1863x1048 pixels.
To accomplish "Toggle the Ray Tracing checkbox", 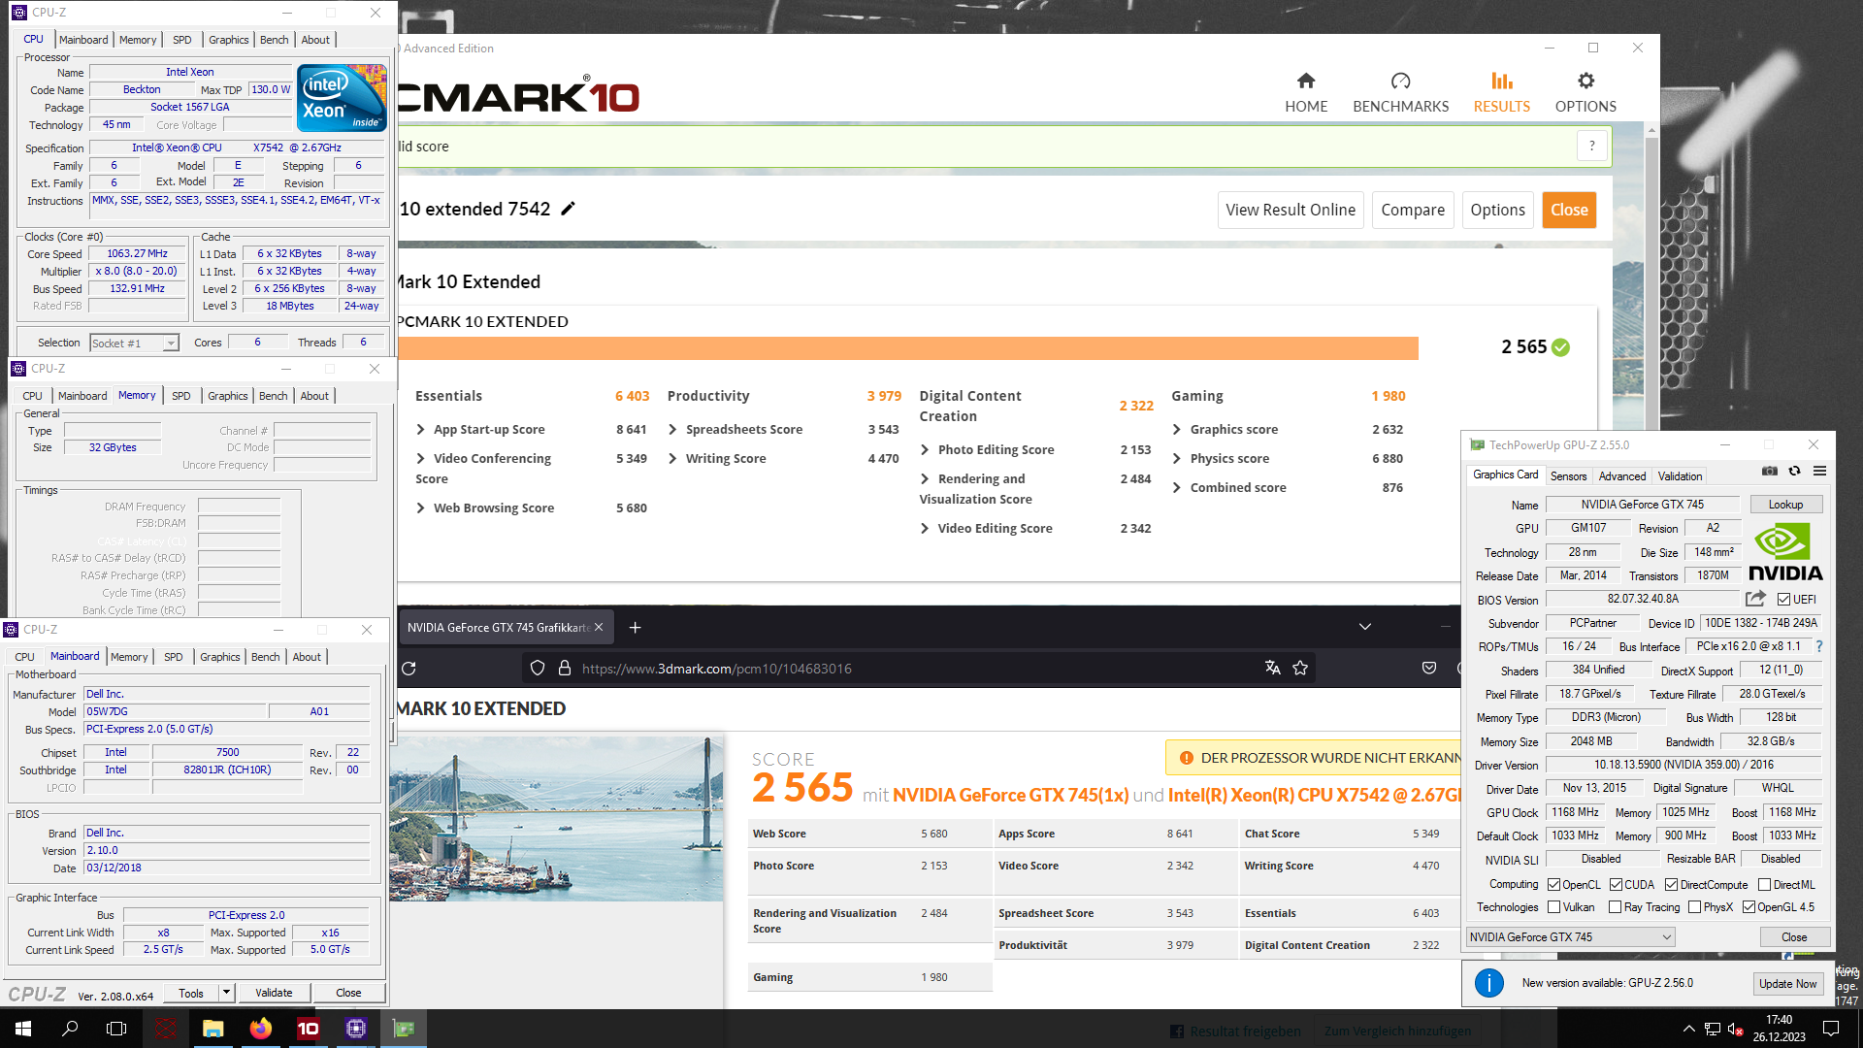I will 1615,907.
